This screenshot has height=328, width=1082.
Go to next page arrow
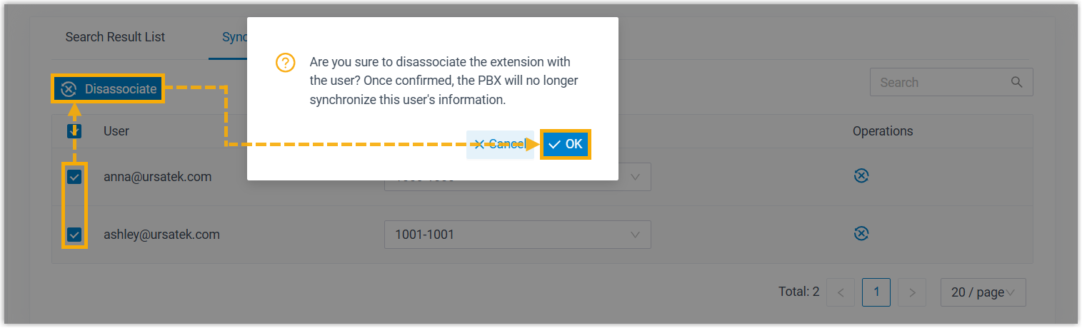click(x=911, y=292)
